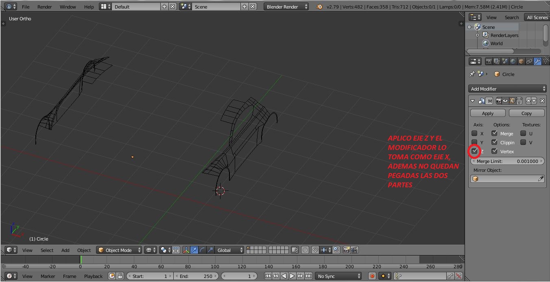Select the translate manipulator arrow icon

tap(194, 250)
